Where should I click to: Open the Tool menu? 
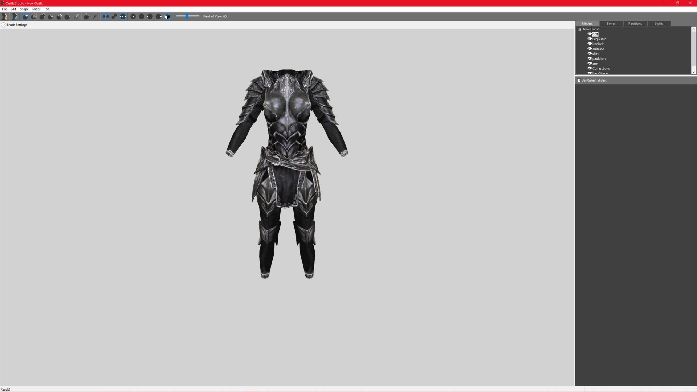click(x=47, y=9)
